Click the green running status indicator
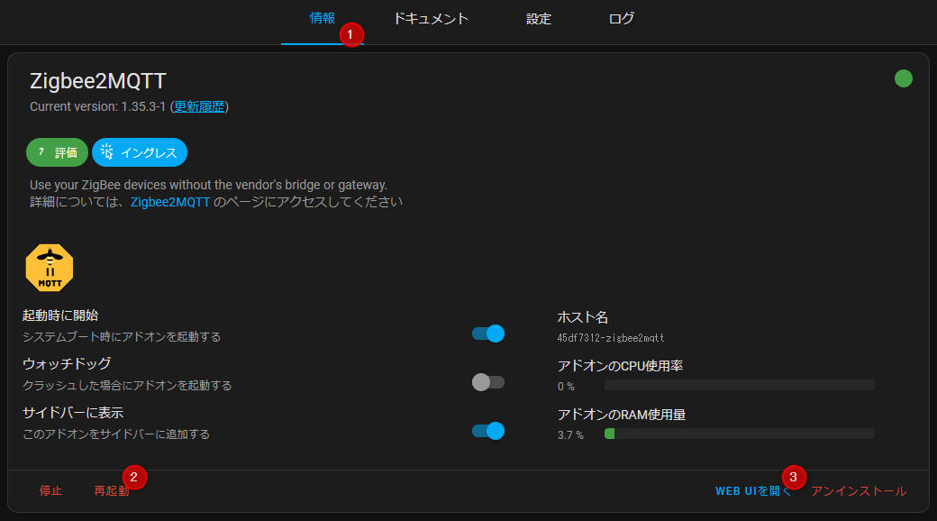The image size is (937, 521). [x=903, y=78]
